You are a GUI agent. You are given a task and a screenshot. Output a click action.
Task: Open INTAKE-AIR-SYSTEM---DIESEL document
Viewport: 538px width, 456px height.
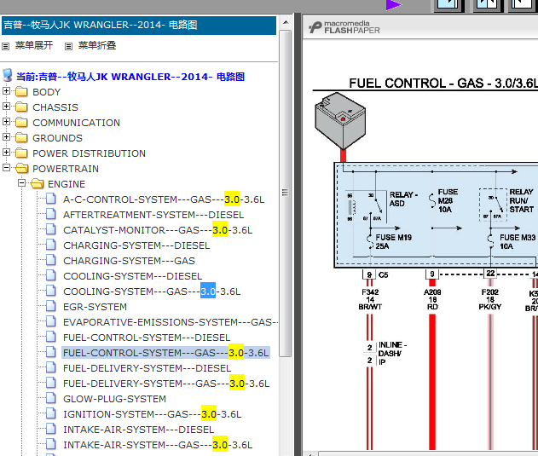coord(139,430)
